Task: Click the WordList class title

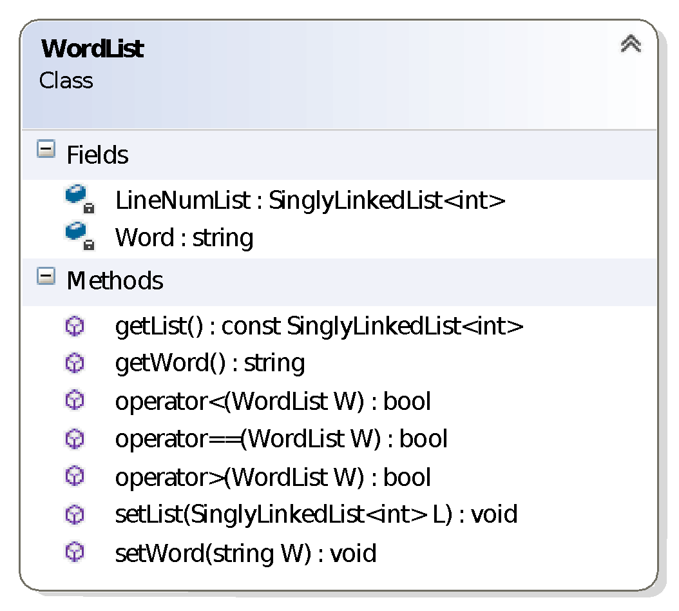Action: tap(93, 49)
